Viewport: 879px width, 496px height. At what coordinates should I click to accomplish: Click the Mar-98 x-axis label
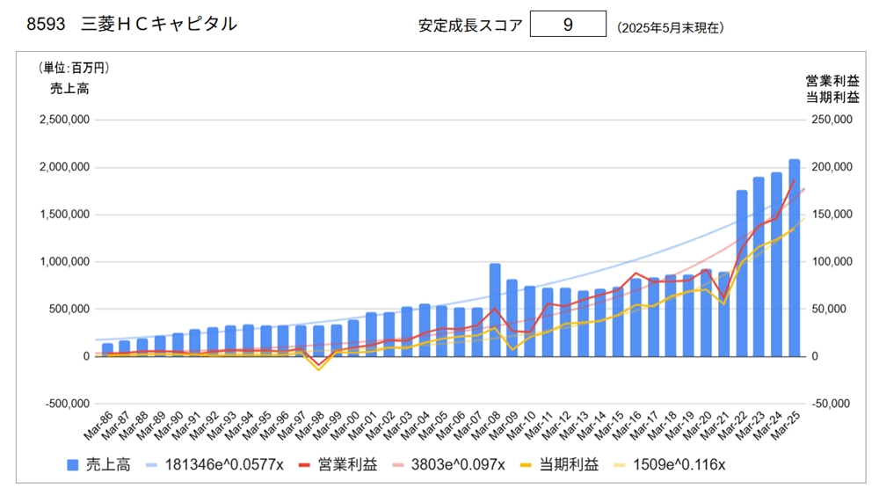click(x=309, y=426)
